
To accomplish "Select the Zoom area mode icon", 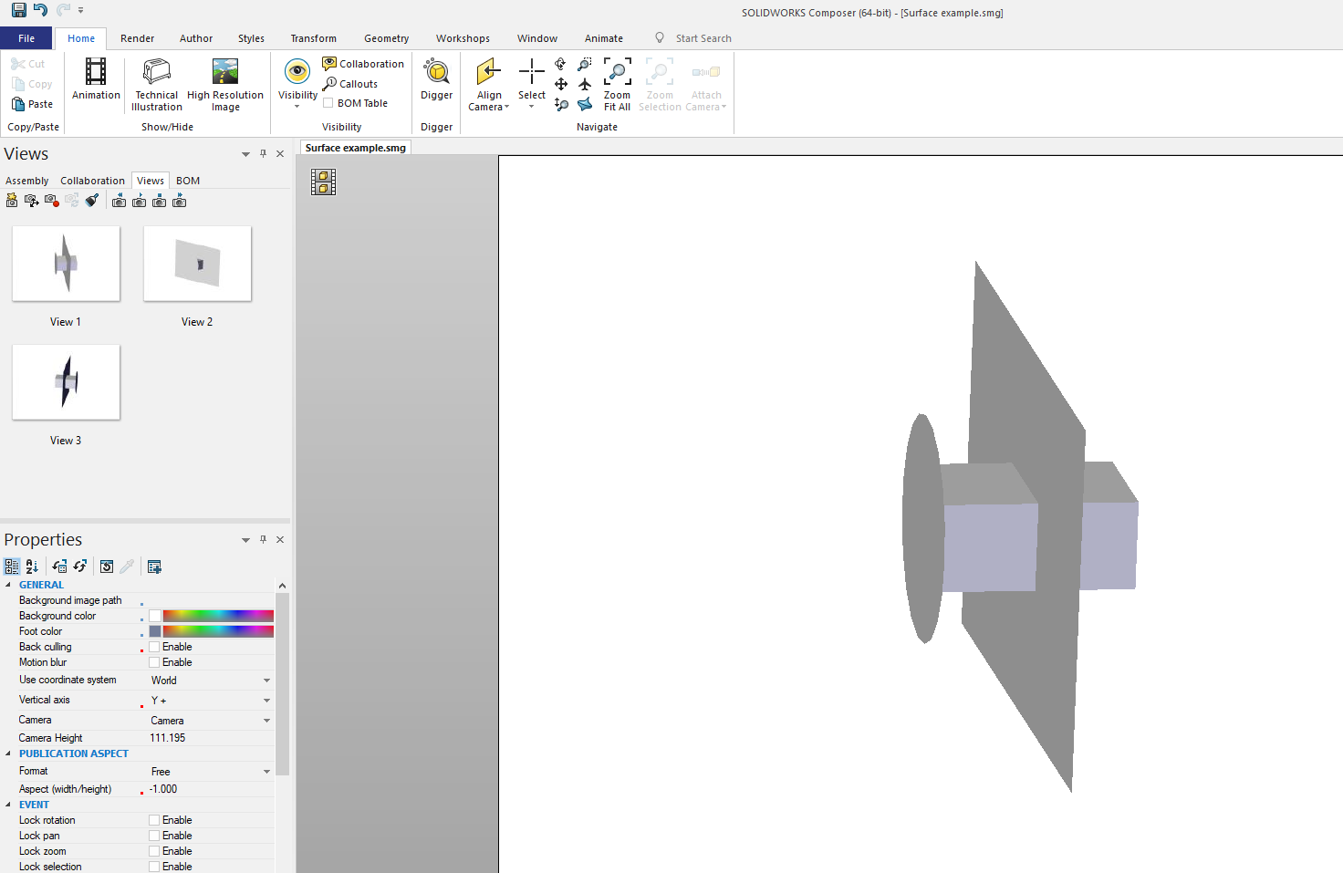I will pyautogui.click(x=585, y=64).
